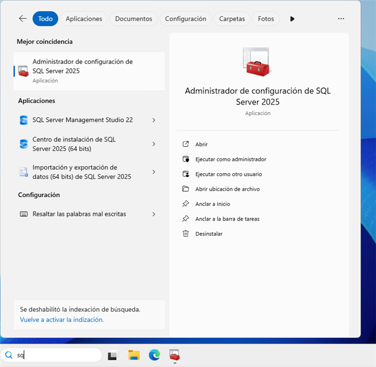
Task: Expand SQL Server Management Studio 22 options
Action: tap(154, 120)
